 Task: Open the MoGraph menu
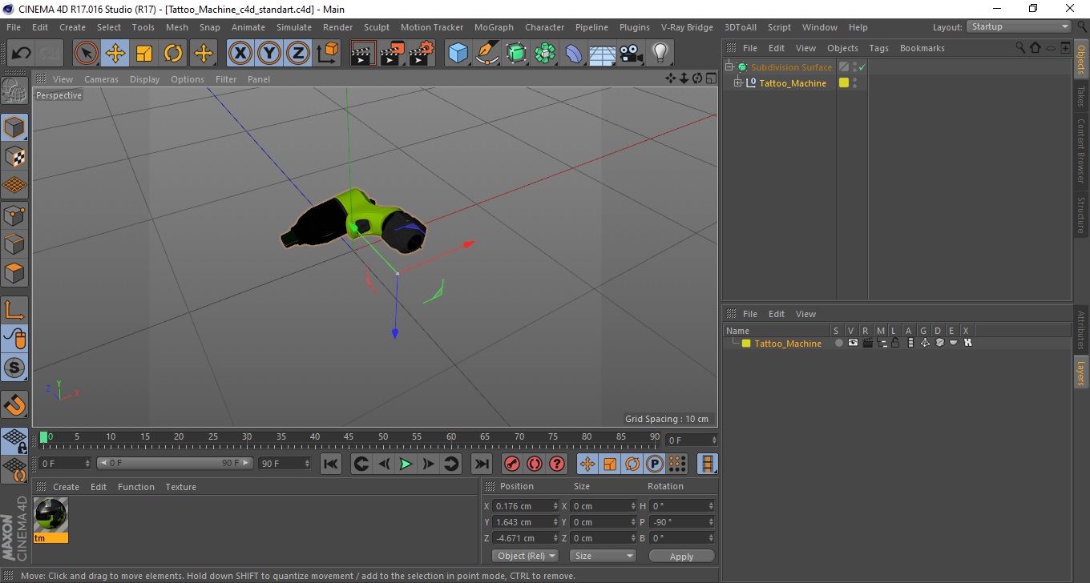[x=494, y=27]
